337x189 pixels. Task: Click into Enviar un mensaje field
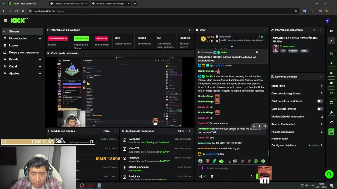pyautogui.click(x=231, y=168)
